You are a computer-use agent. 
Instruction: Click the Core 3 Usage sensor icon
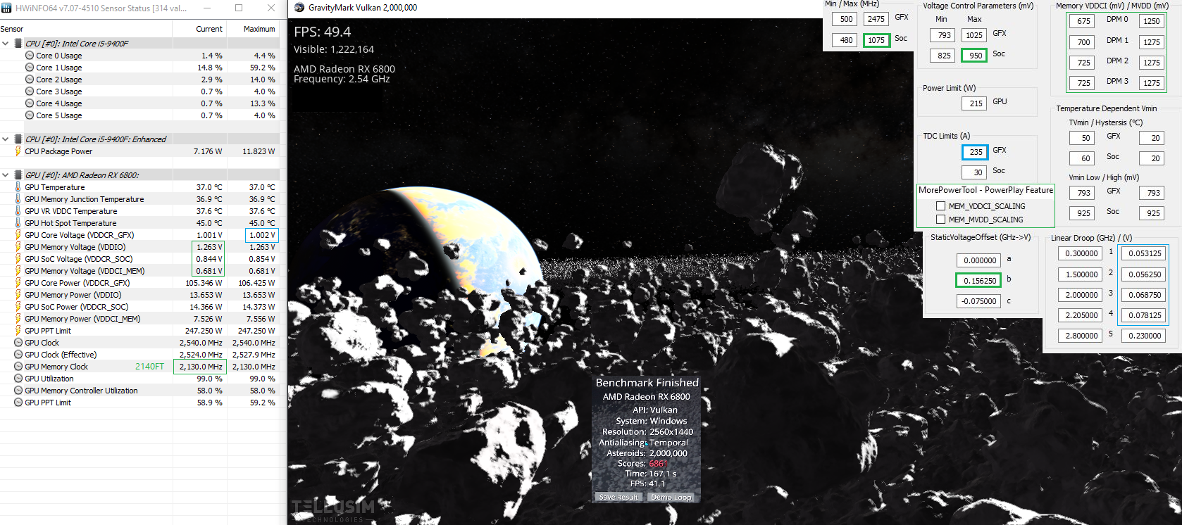click(x=30, y=91)
